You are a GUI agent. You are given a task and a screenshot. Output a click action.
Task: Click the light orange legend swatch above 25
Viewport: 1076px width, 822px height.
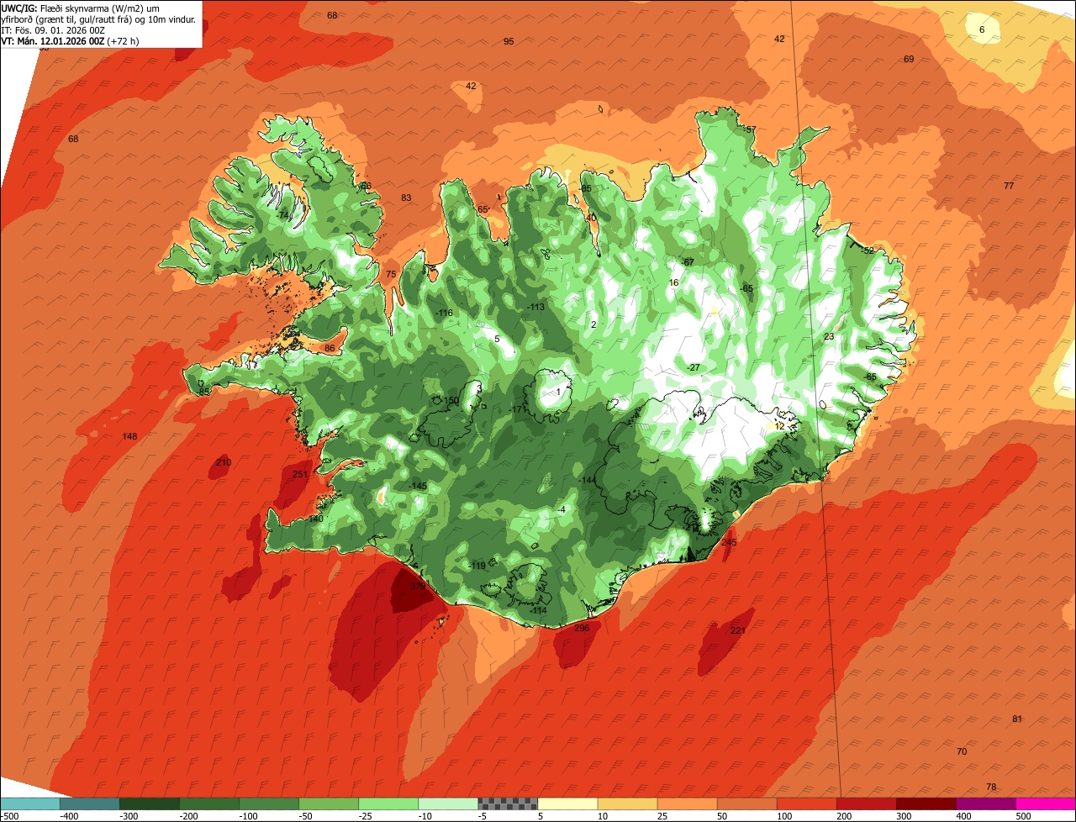687,803
